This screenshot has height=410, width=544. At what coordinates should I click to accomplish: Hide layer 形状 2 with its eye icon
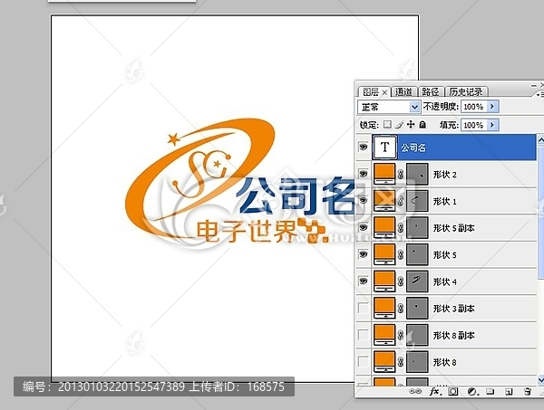pos(364,174)
